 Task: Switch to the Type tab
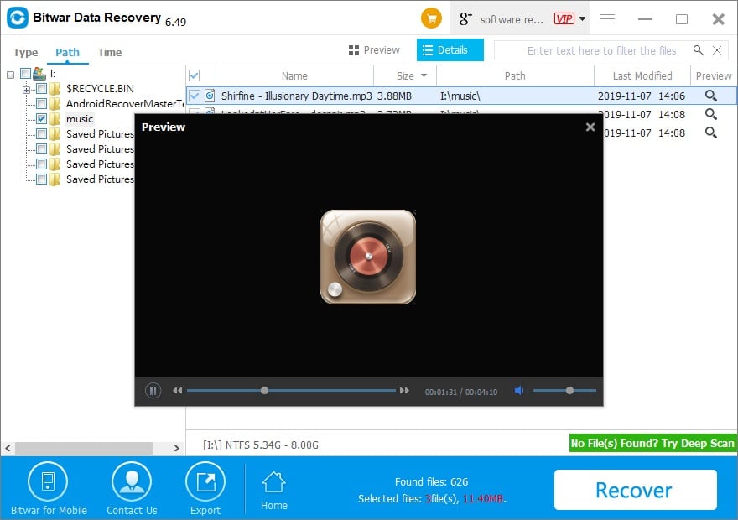25,52
